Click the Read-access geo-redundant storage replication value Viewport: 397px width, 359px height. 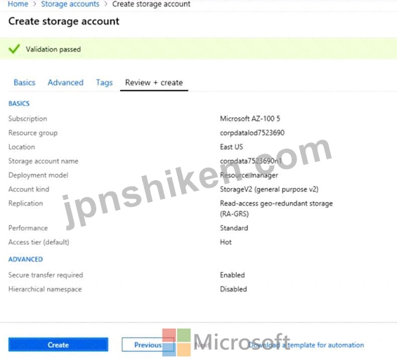pos(276,208)
